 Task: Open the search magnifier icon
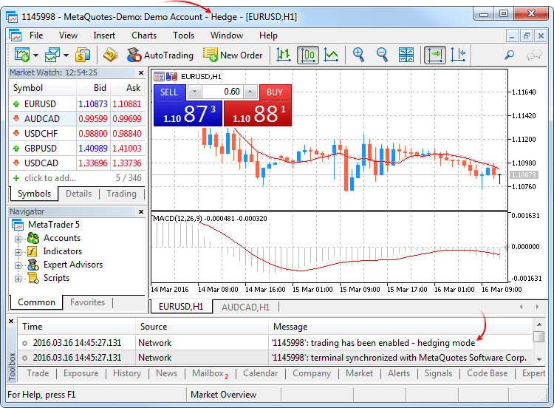pyautogui.click(x=509, y=55)
